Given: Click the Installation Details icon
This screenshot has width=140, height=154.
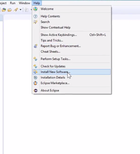Looking at the screenshot, I should point(35,78).
